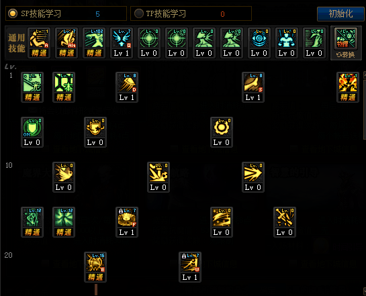Select the golden slash skill with D hotkey
This screenshot has height=296, width=366.
pyautogui.click(x=127, y=87)
